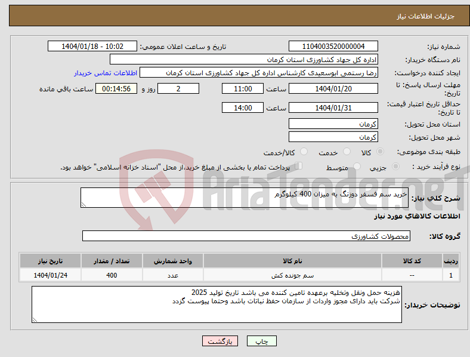Click the row number cell 1

pyautogui.click(x=451, y=275)
